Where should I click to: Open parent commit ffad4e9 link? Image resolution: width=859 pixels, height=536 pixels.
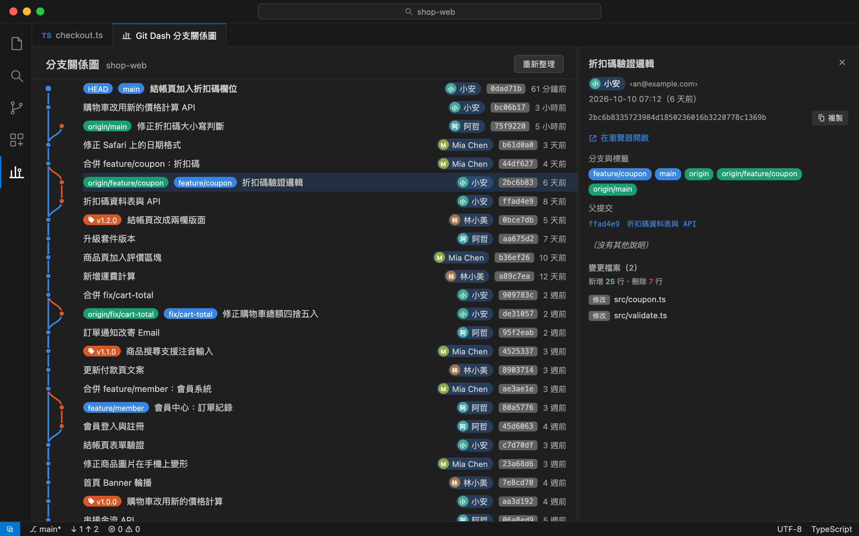pos(643,224)
